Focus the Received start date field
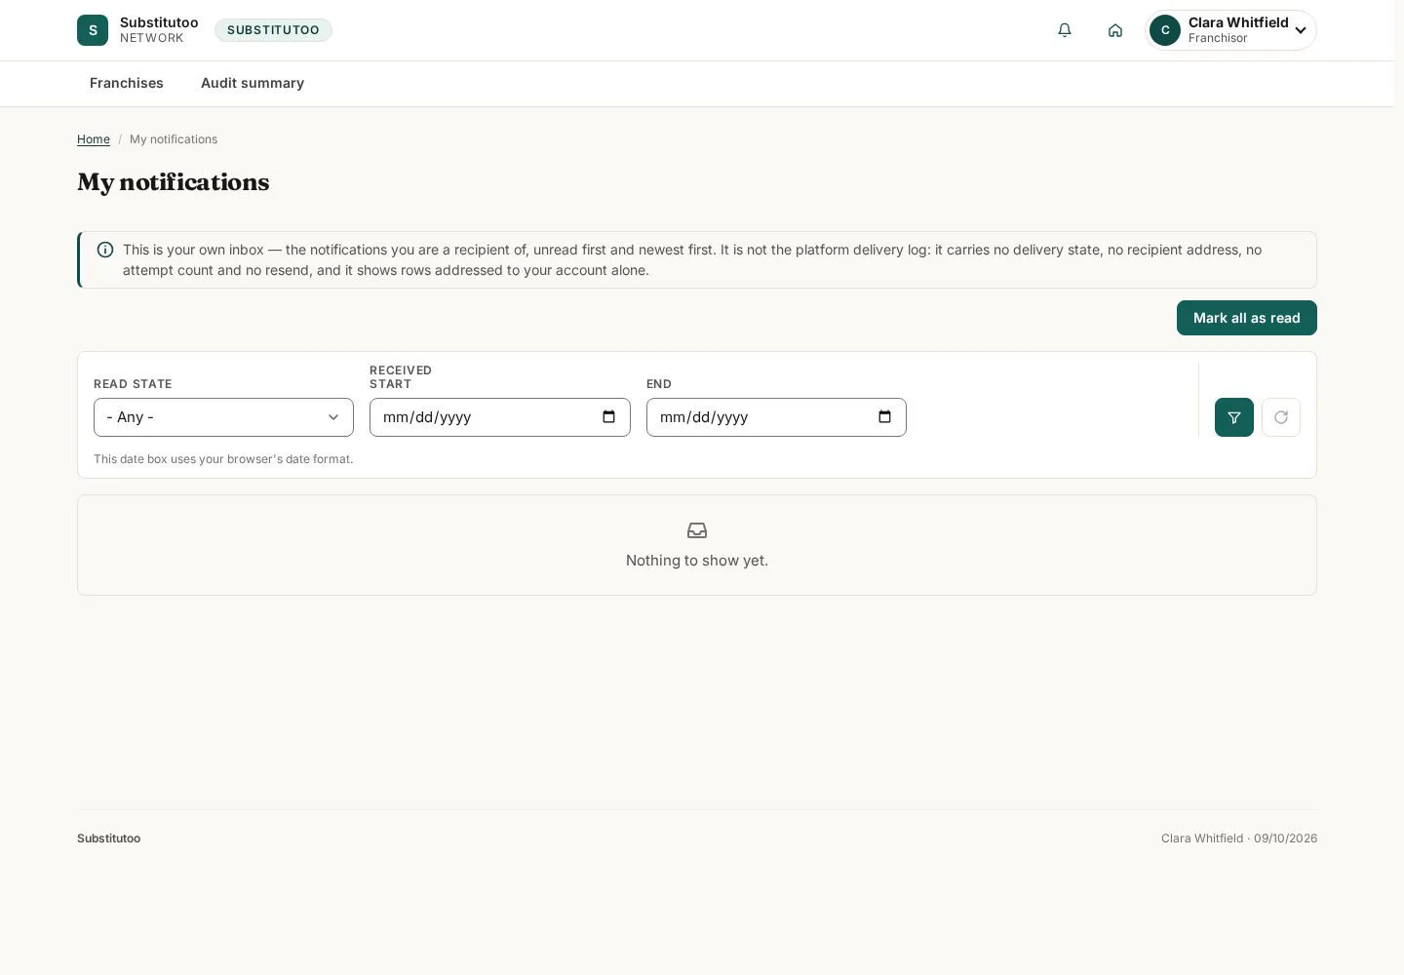The height and width of the screenshot is (975, 1404). tap(500, 417)
